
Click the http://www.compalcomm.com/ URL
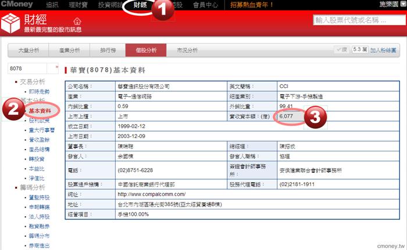(x=152, y=194)
